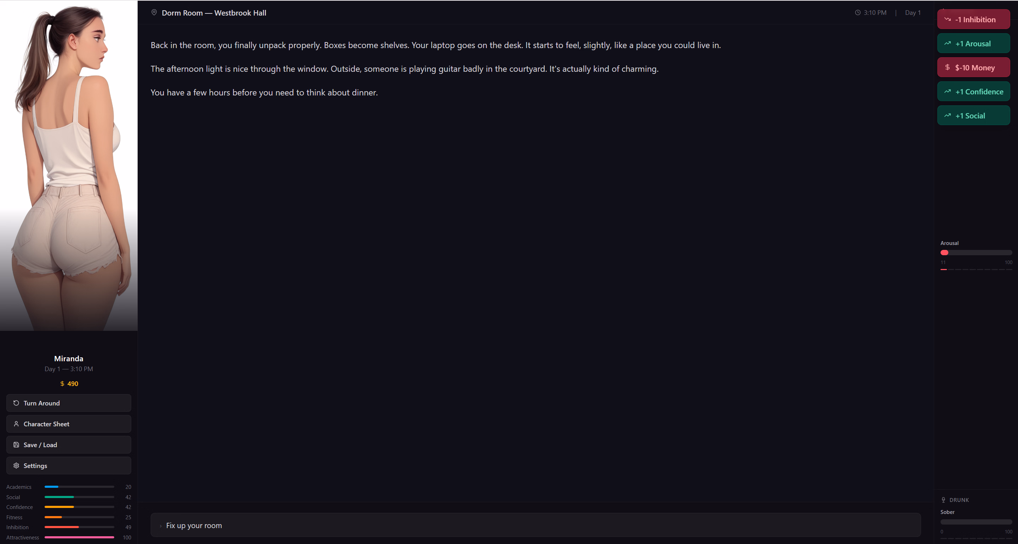Click the +1 Social notification
Screen dimensions: 1018x544
click(973, 116)
